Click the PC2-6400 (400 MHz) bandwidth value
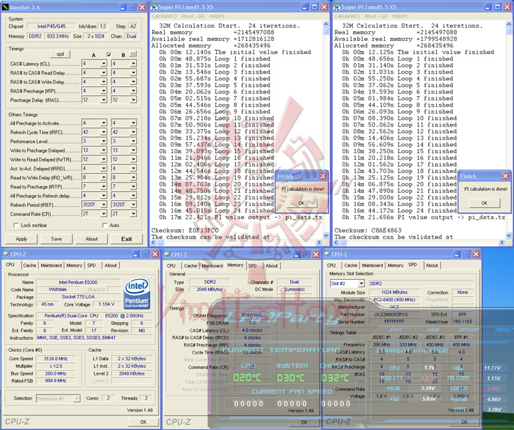 [x=394, y=300]
